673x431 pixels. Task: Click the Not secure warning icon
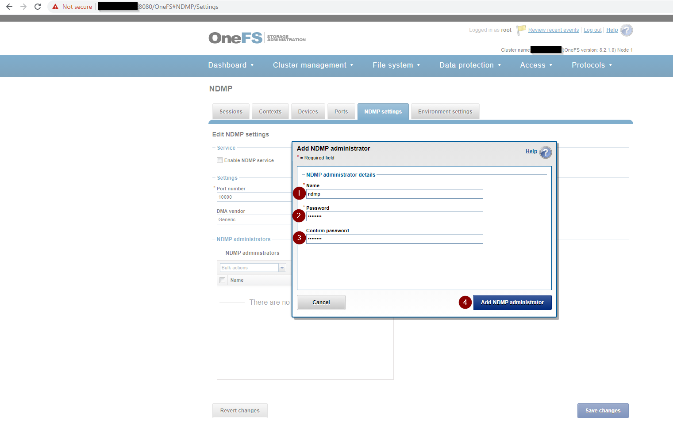55,7
